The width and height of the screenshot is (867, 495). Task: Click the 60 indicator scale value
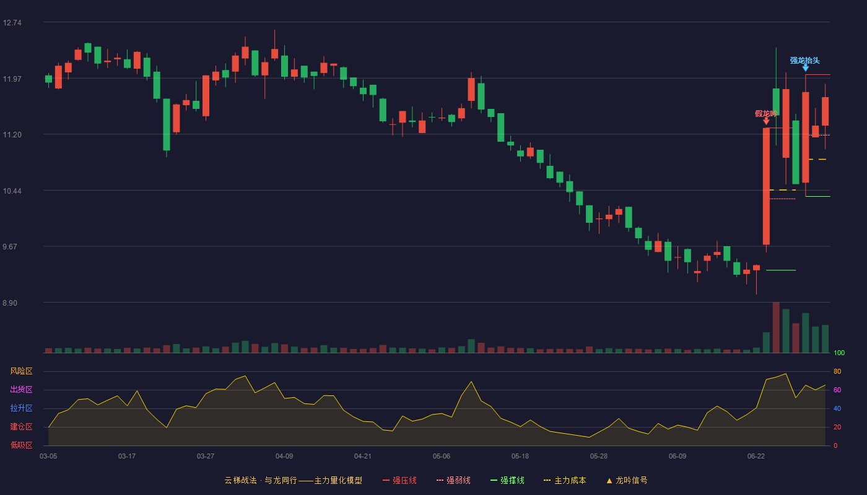click(837, 390)
